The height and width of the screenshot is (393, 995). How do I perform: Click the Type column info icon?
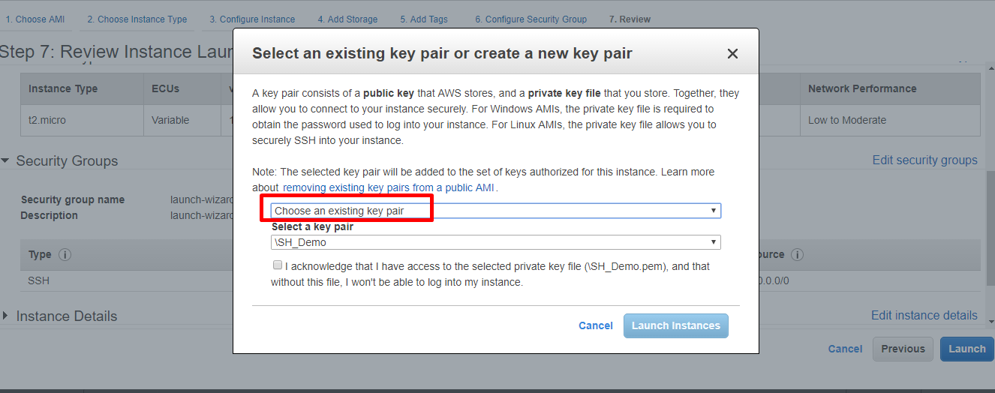tap(65, 255)
